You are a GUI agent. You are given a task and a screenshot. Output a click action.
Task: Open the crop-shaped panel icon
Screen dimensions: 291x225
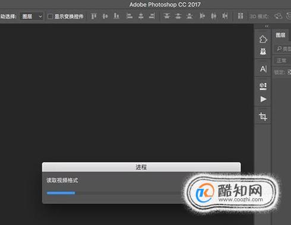click(x=263, y=116)
